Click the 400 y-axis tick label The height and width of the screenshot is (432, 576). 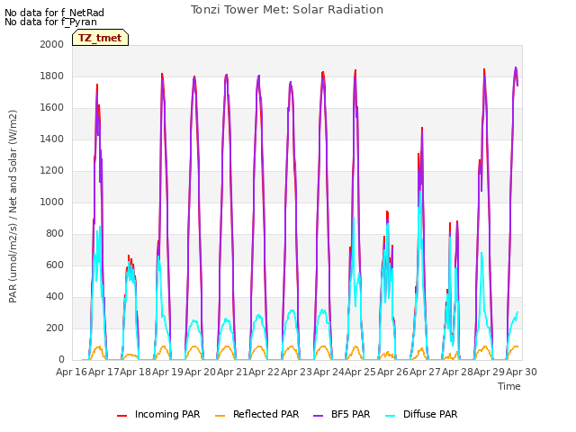[55, 296]
